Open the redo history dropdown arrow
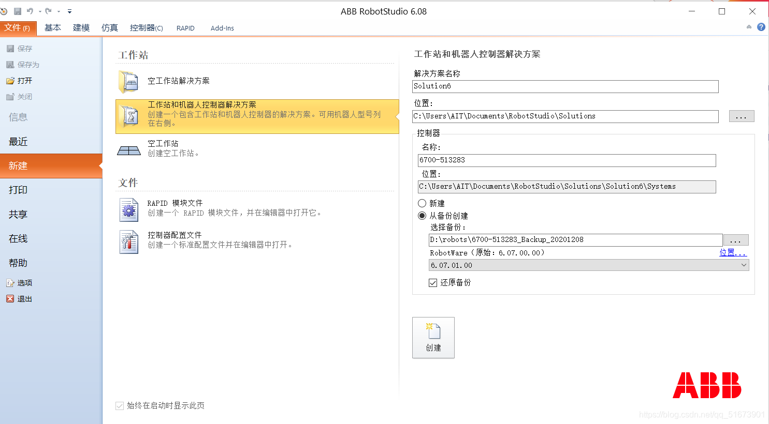Viewport: 769px width, 424px height. click(59, 11)
